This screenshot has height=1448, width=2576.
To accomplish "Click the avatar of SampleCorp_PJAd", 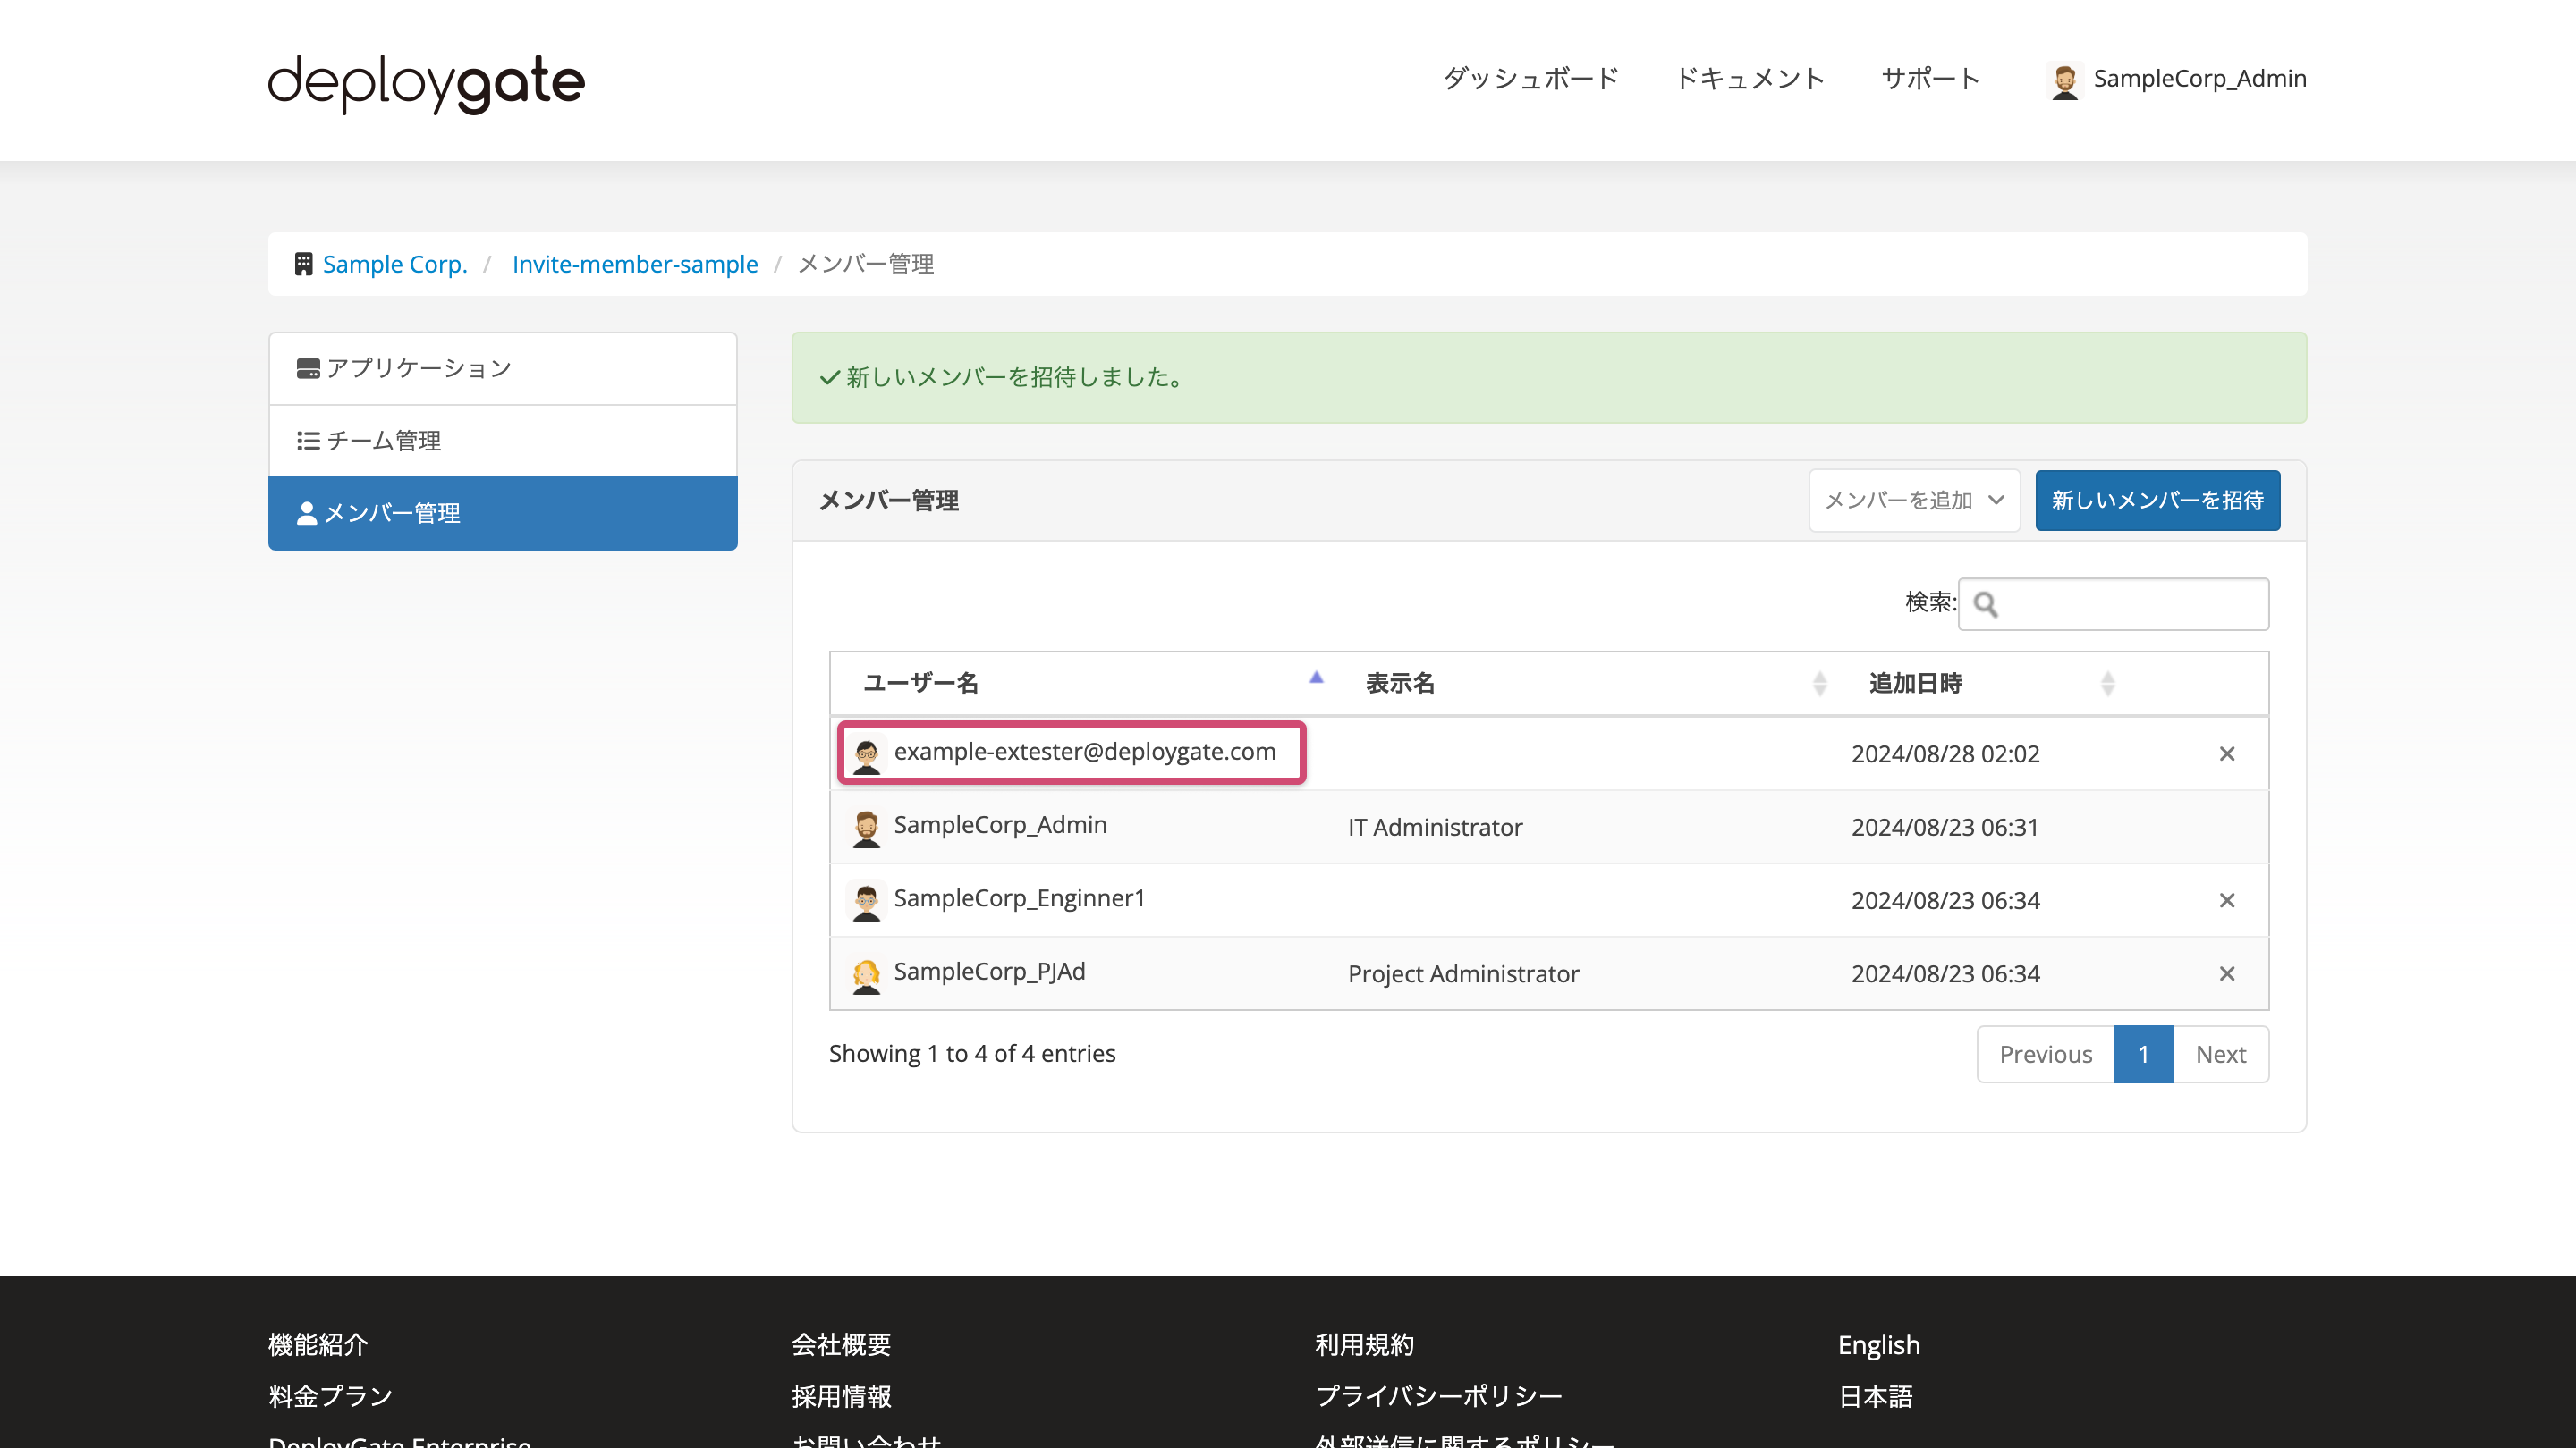I will tap(867, 973).
